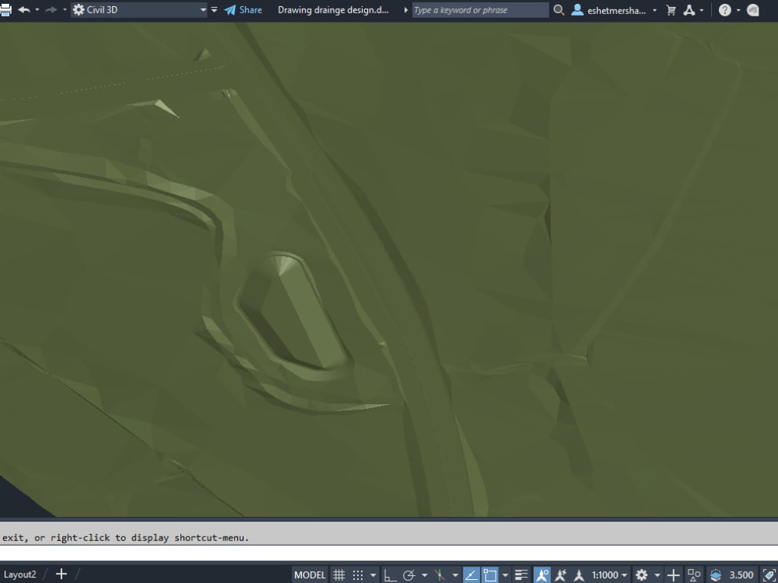Open polar tracking angle dropdown

click(424, 575)
